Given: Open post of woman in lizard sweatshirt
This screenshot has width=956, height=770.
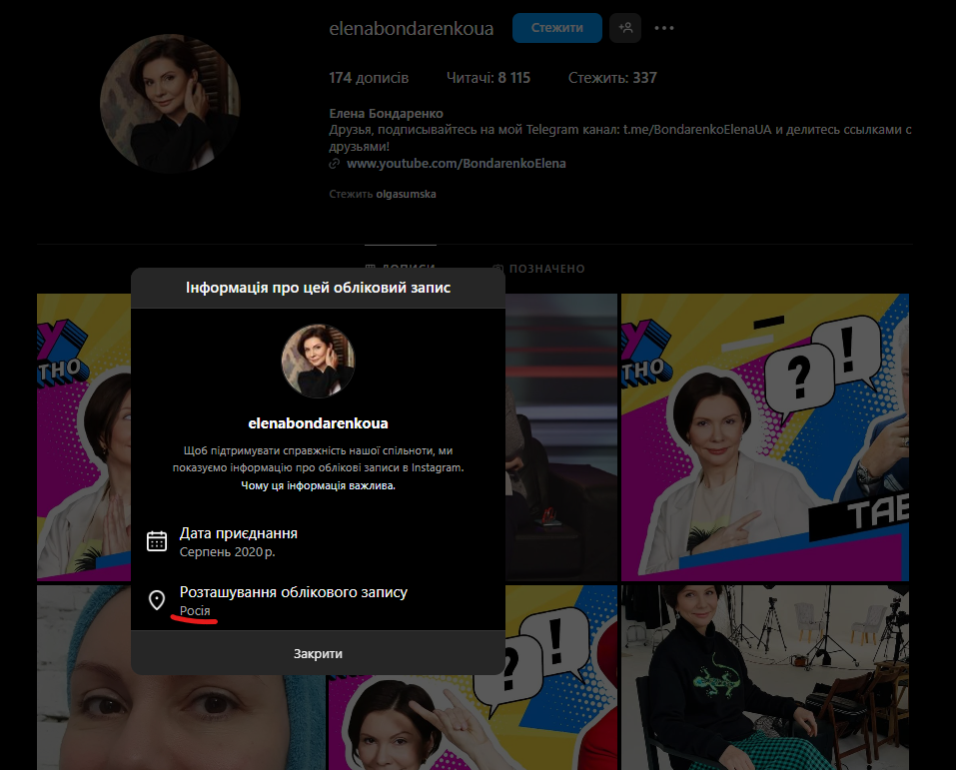Looking at the screenshot, I should click(x=764, y=677).
